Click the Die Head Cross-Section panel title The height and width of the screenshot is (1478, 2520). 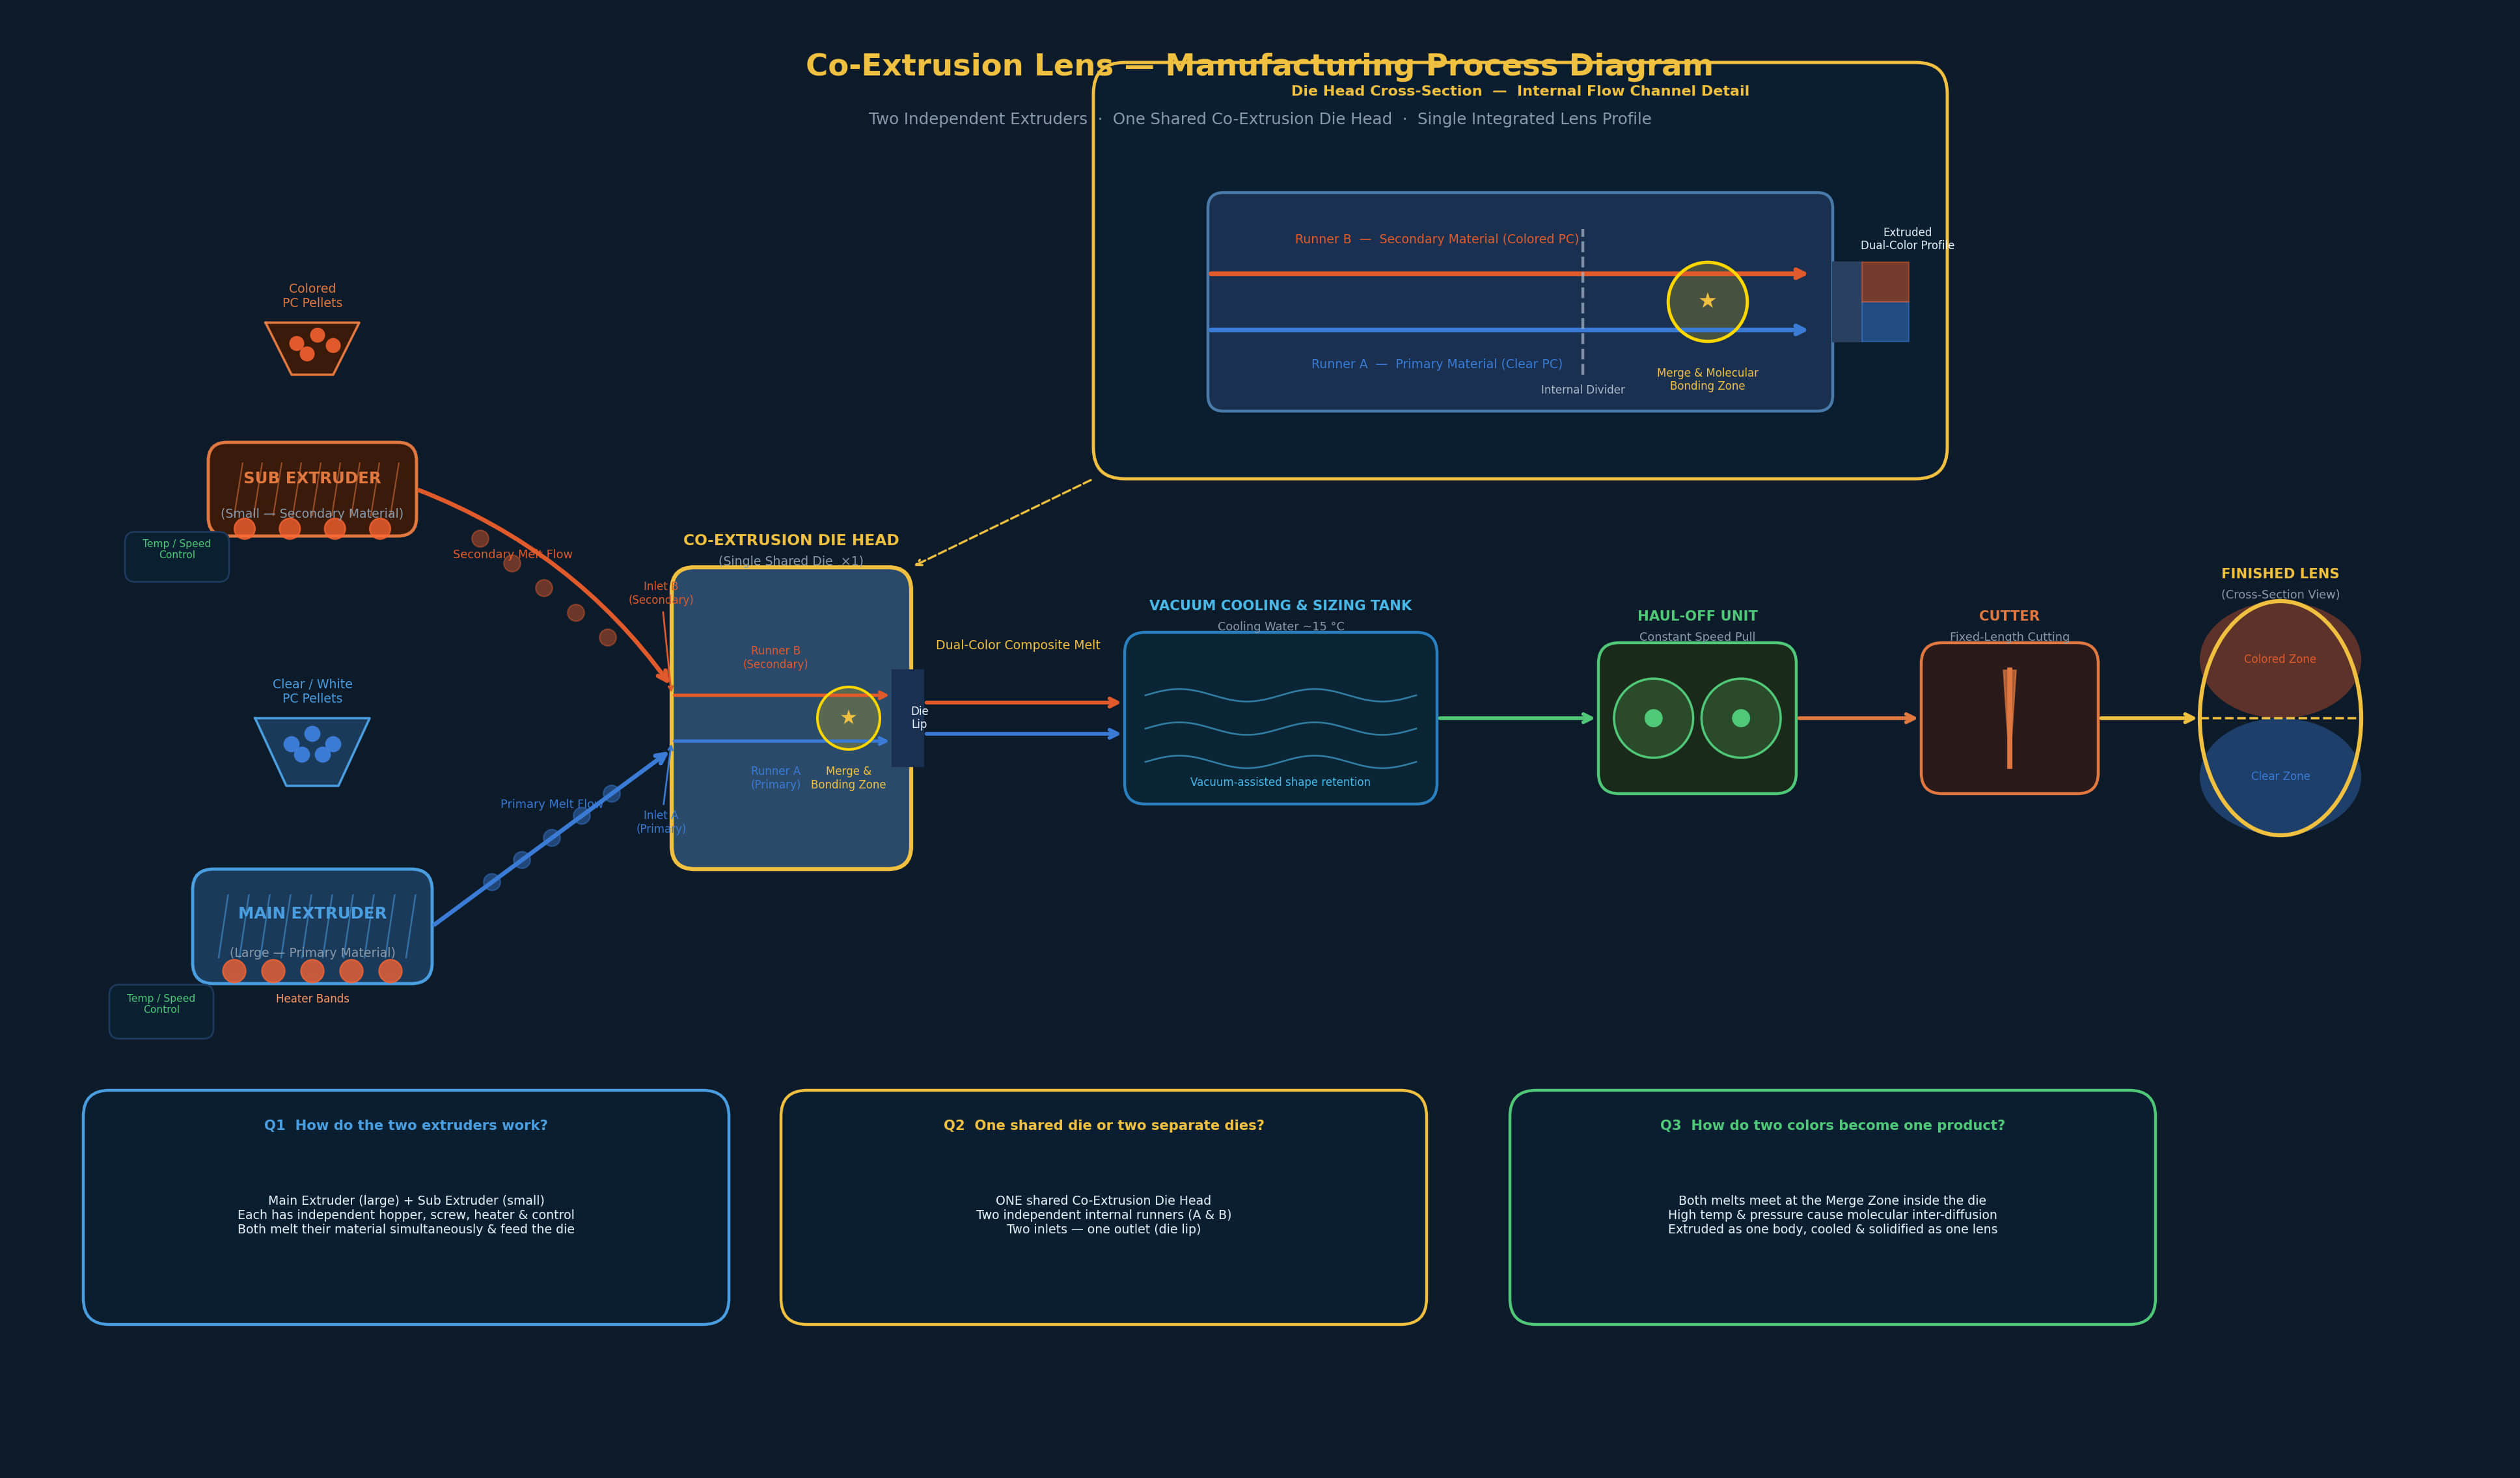[x=1519, y=91]
